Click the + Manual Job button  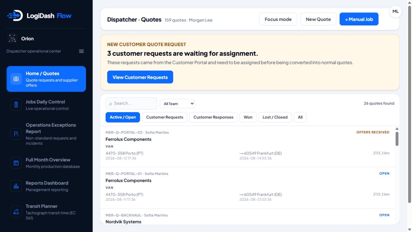coord(359,19)
